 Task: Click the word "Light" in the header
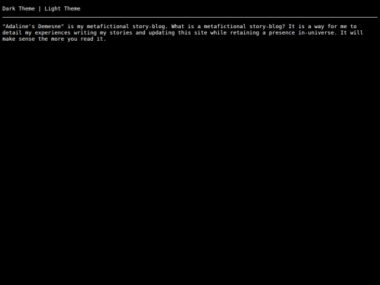tap(53, 8)
